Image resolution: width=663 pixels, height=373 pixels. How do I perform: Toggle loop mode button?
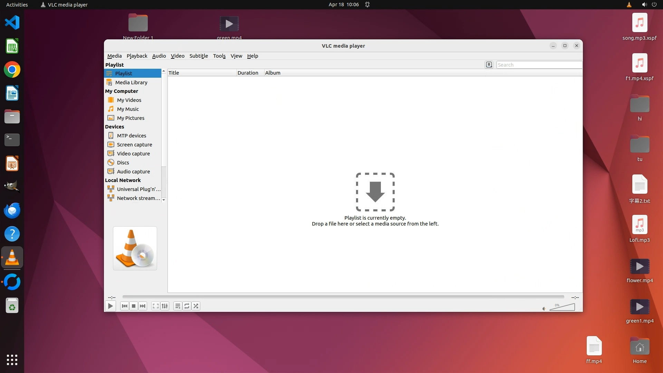click(187, 306)
